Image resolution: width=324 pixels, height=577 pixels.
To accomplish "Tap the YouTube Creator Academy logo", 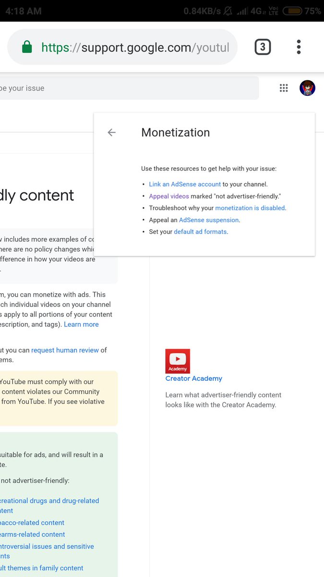I will (x=178, y=361).
